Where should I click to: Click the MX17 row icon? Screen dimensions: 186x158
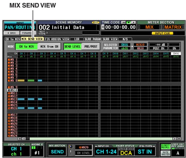tap(9, 115)
